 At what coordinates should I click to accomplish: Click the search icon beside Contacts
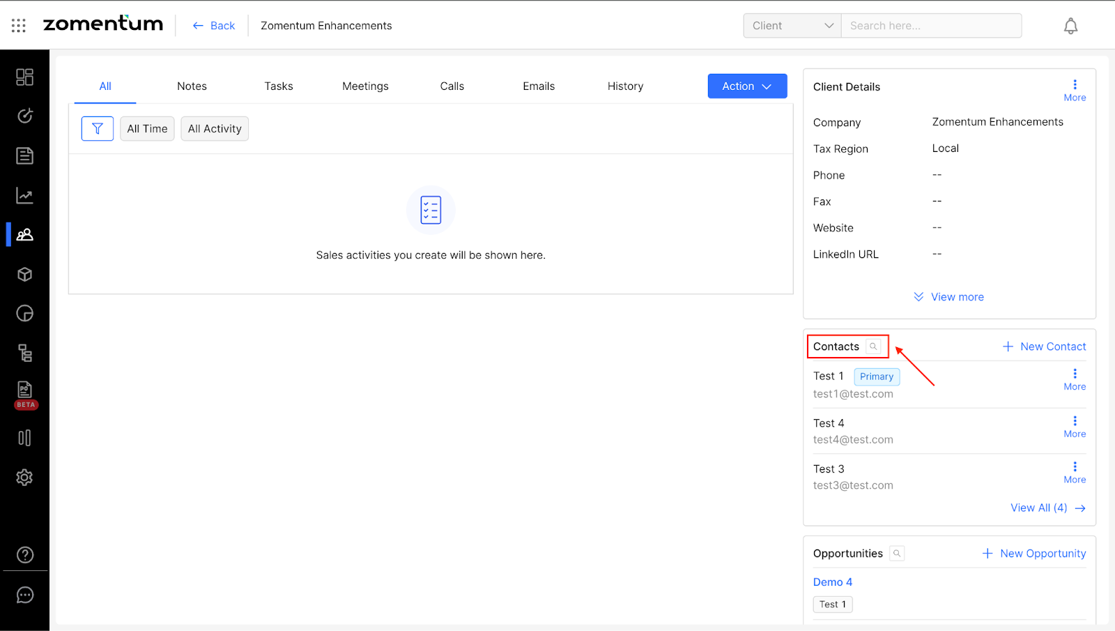pyautogui.click(x=873, y=347)
